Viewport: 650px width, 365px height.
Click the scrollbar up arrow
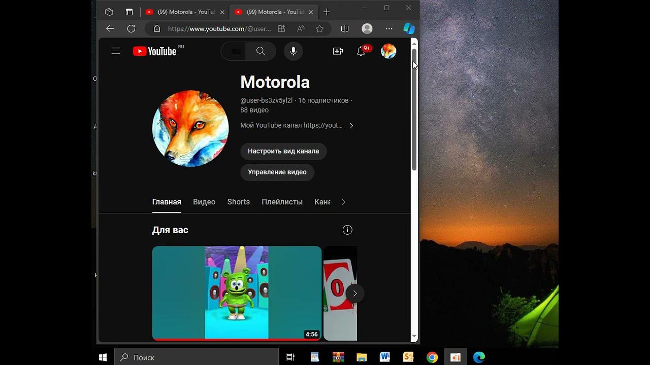pyautogui.click(x=414, y=43)
